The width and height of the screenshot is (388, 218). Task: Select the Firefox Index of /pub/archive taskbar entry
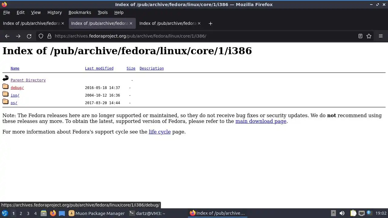point(217,213)
